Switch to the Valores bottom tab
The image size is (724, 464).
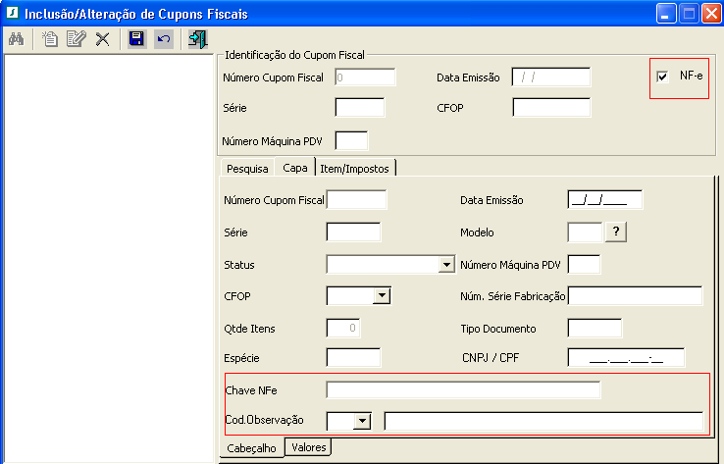[309, 447]
